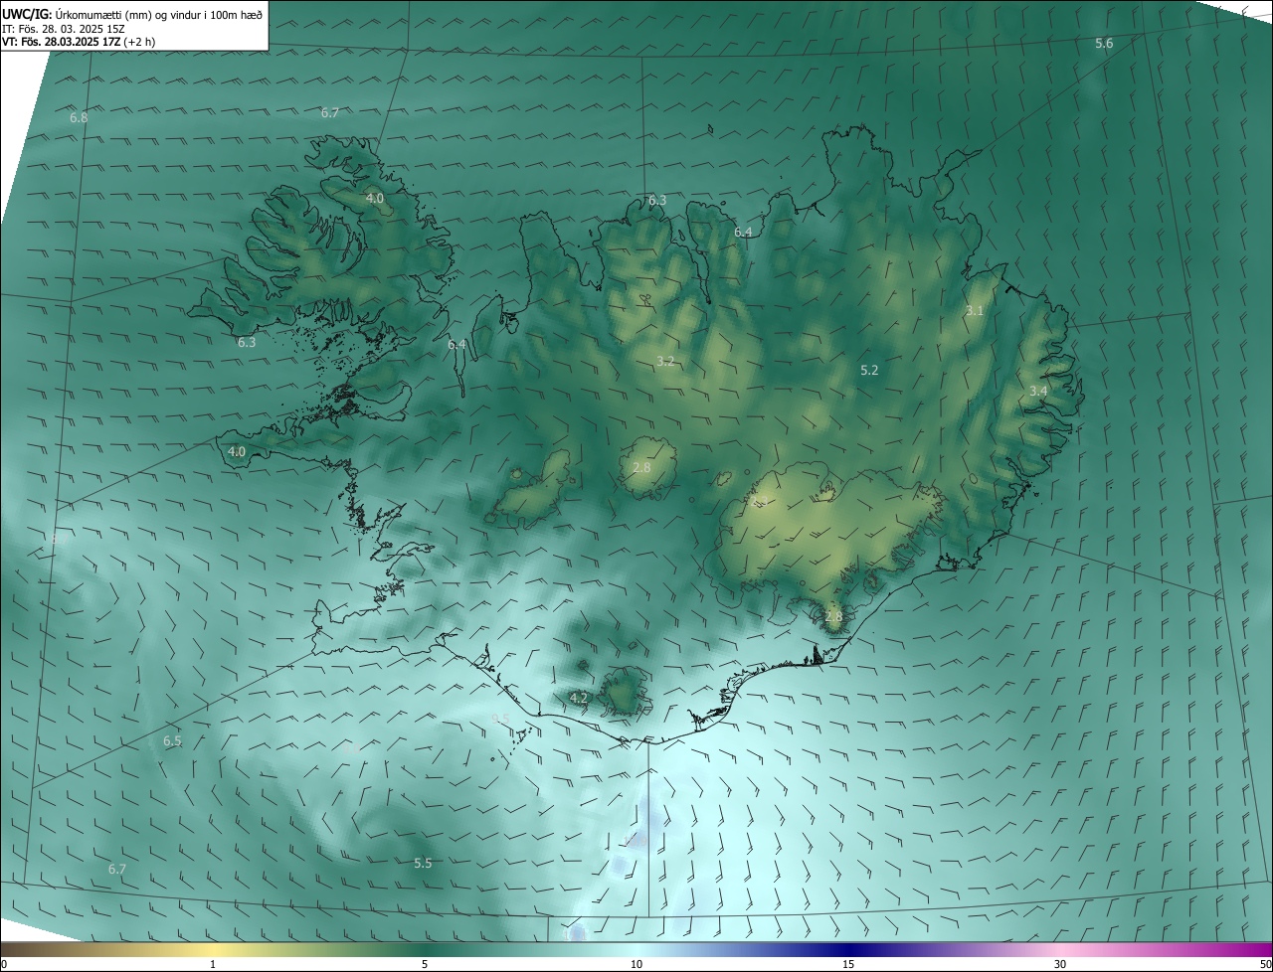Image resolution: width=1273 pixels, height=972 pixels.
Task: Click the 5 mm tick on the color scale
Action: click(425, 964)
